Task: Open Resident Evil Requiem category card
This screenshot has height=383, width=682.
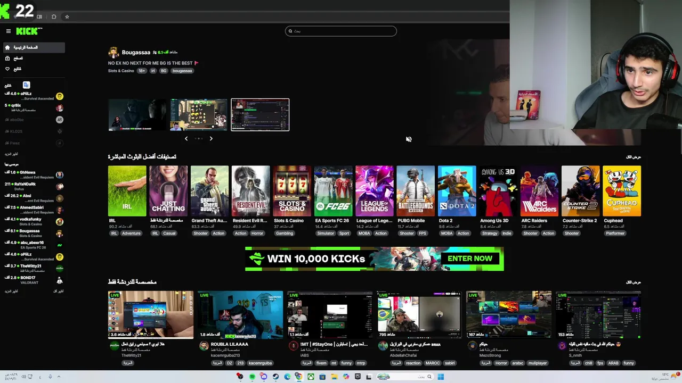Action: tap(250, 191)
